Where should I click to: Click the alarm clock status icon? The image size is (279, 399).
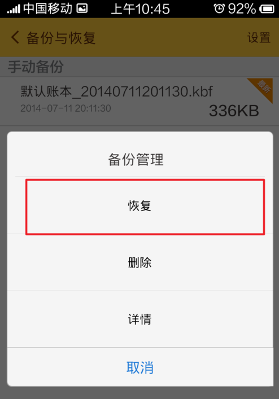click(x=219, y=8)
